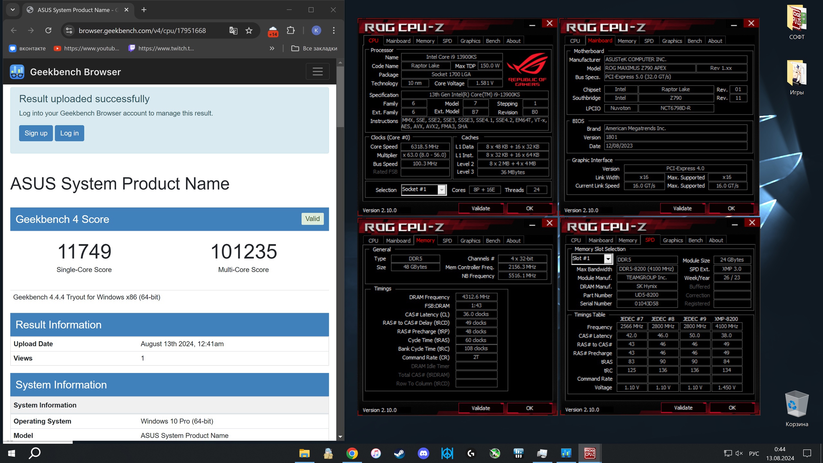Viewport: 823px width, 463px height.
Task: Click the taskbar clock 0:44
Action: [x=780, y=449]
